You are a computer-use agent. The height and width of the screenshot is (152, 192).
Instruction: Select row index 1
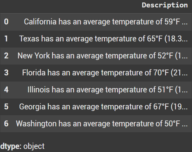[6, 39]
